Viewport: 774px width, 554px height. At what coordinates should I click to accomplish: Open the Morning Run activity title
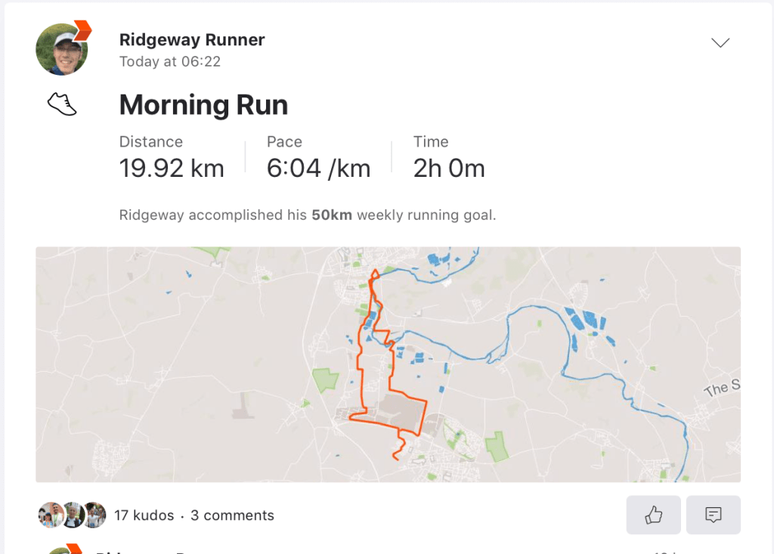(203, 104)
